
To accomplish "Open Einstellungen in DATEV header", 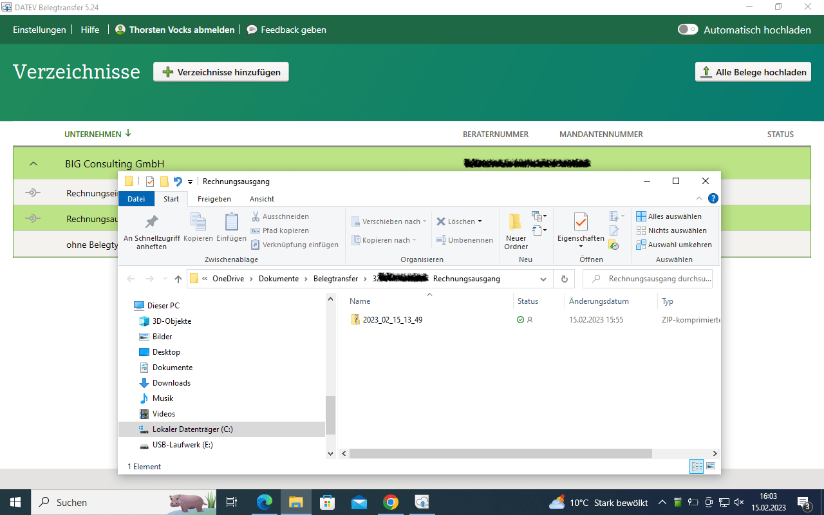I will pos(39,30).
